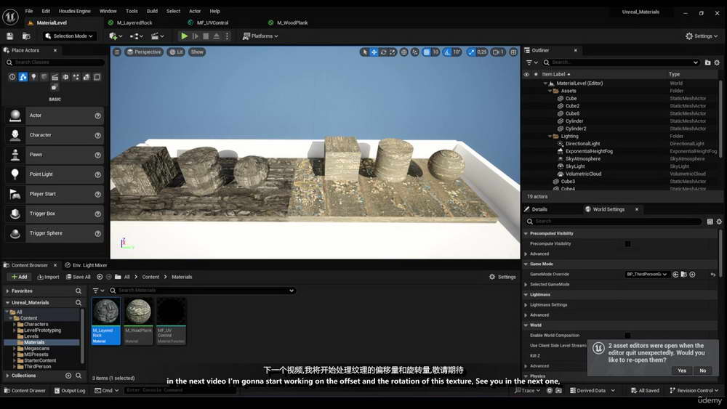Switch to the M_WoodPlank tab
Screen dimensions: 727x409
click(292, 23)
